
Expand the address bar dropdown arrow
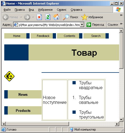click(x=82, y=25)
